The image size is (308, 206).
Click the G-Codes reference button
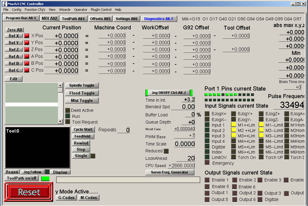point(66,198)
